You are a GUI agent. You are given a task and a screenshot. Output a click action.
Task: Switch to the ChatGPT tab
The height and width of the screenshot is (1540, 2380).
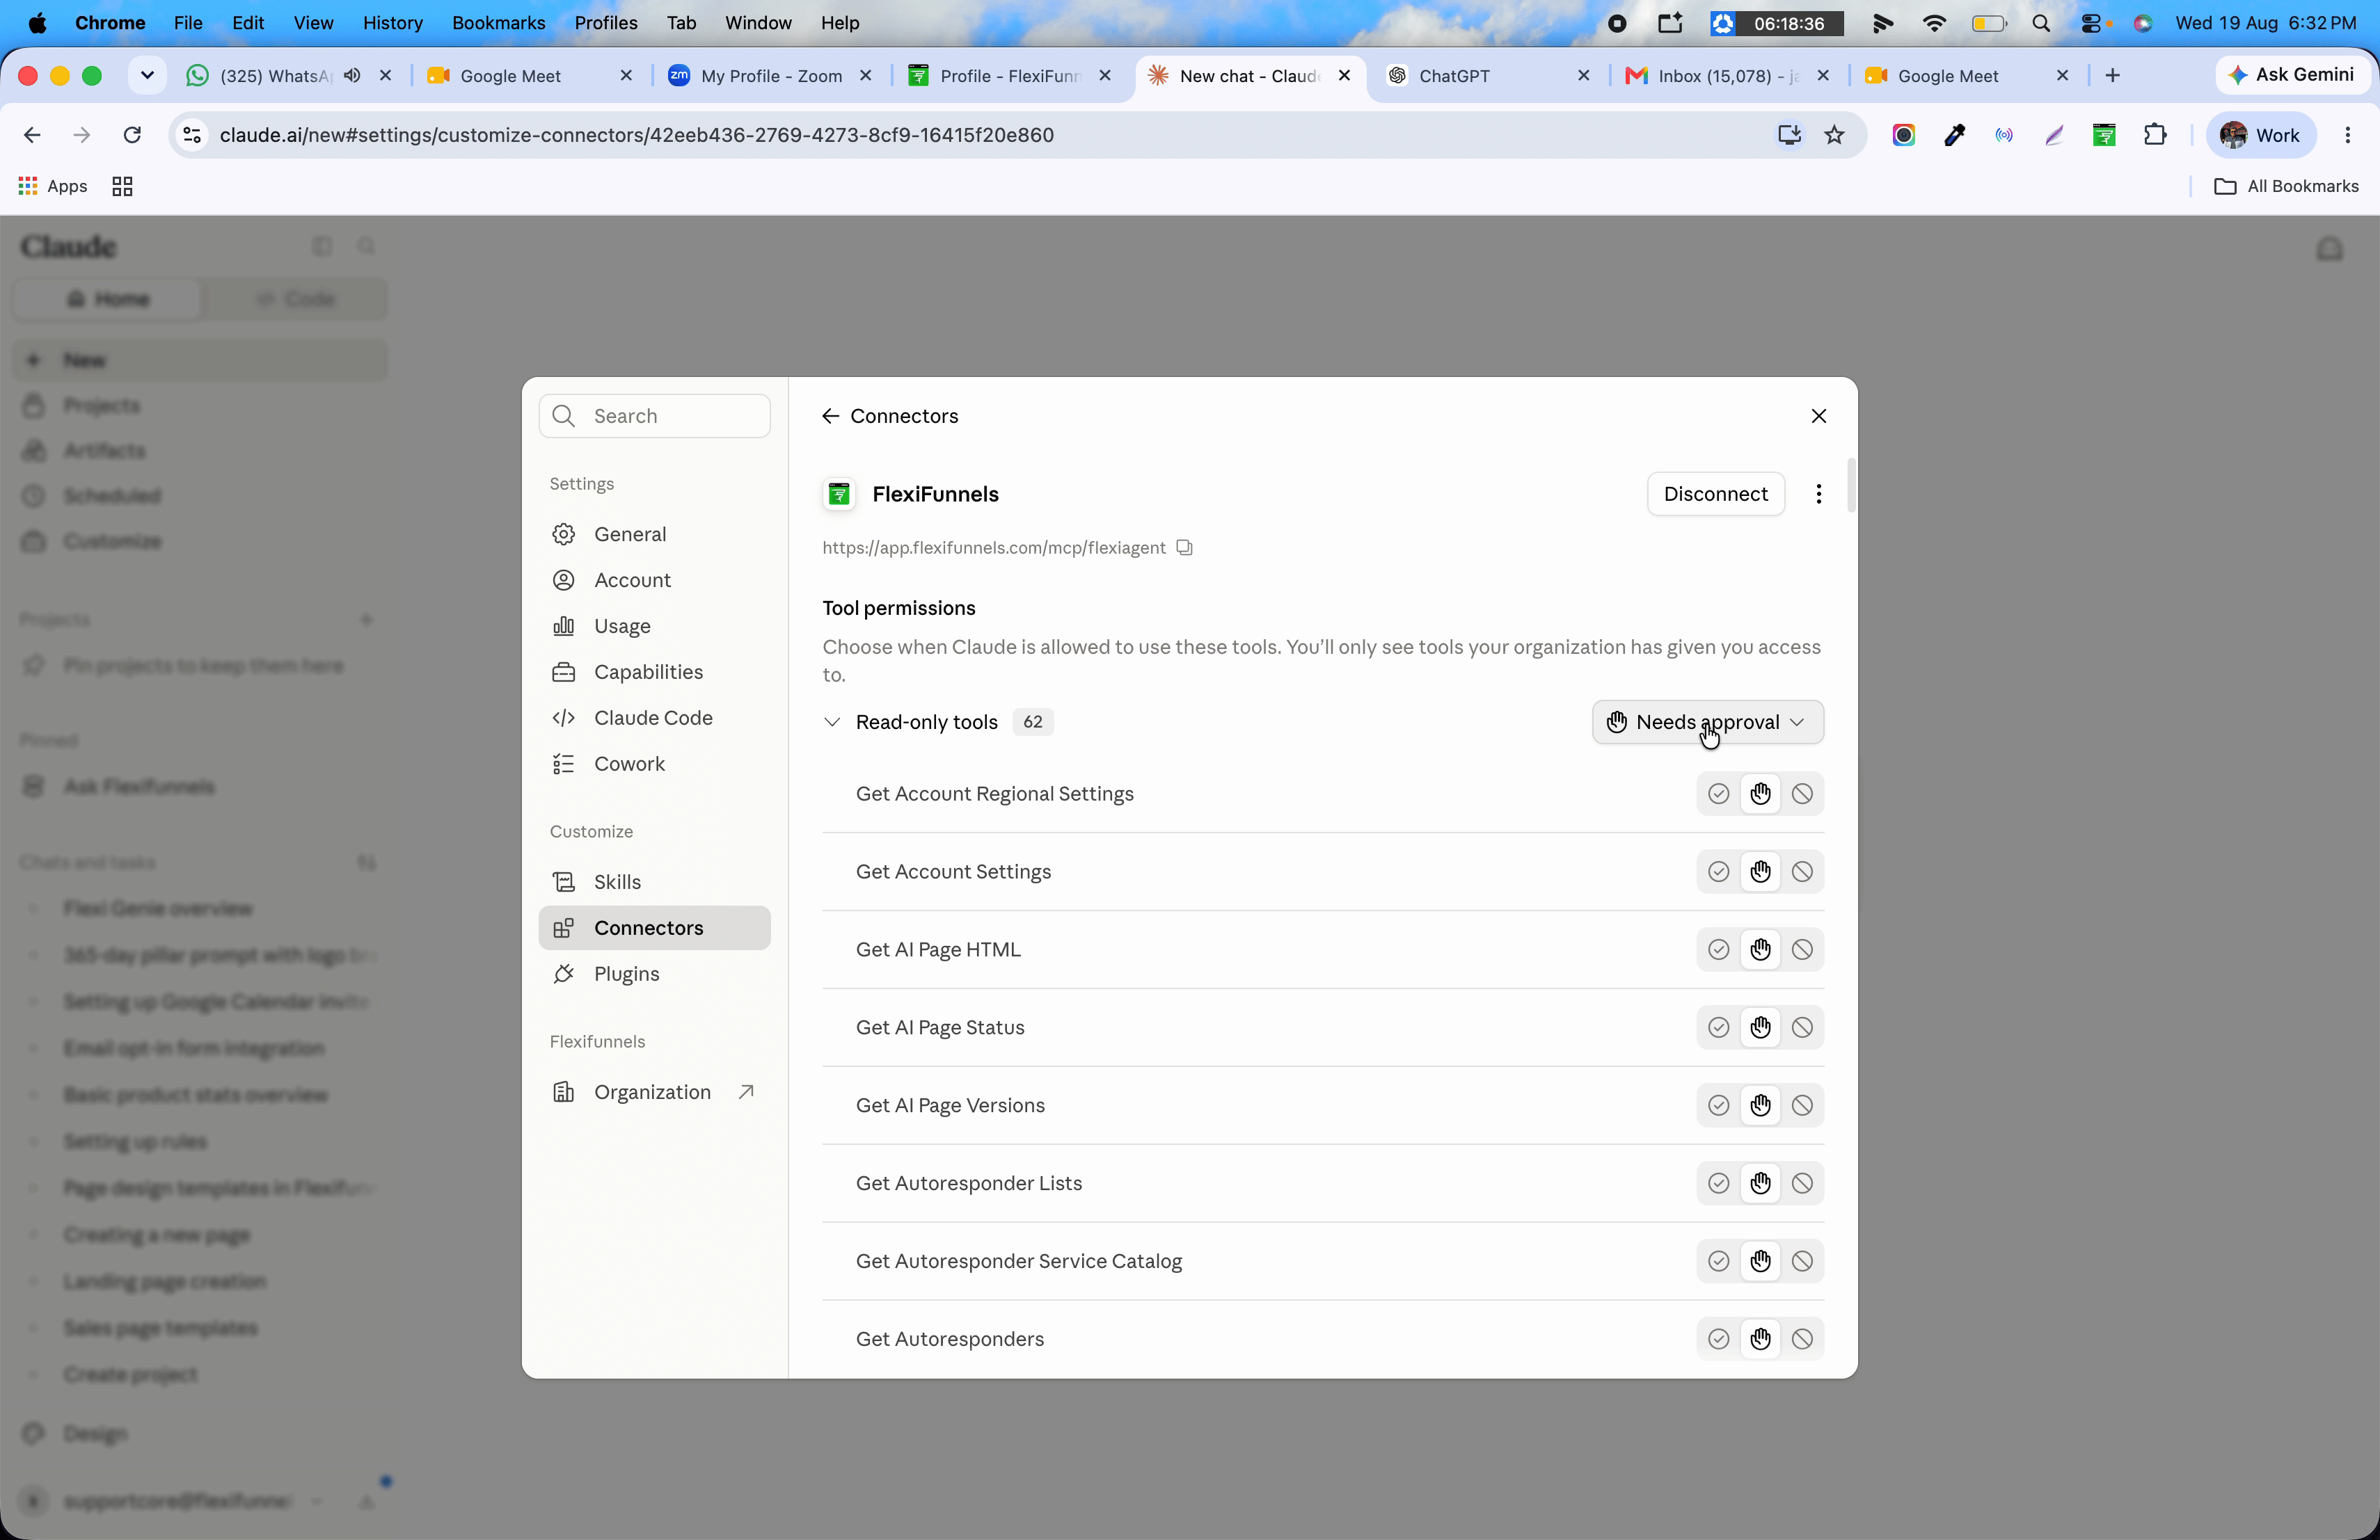tap(1488, 76)
